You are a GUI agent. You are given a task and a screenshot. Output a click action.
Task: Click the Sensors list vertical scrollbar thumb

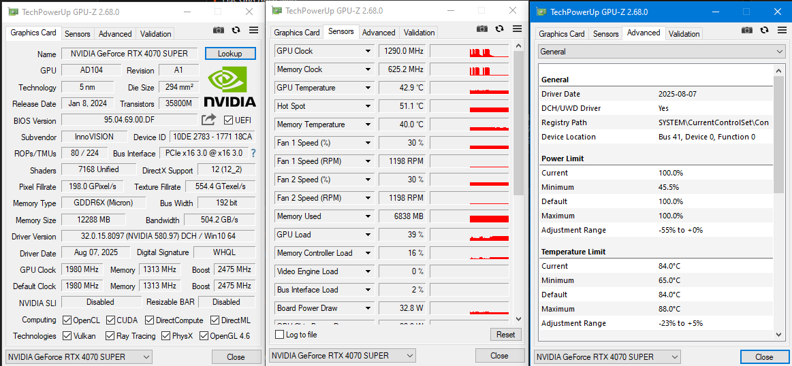coord(518,122)
